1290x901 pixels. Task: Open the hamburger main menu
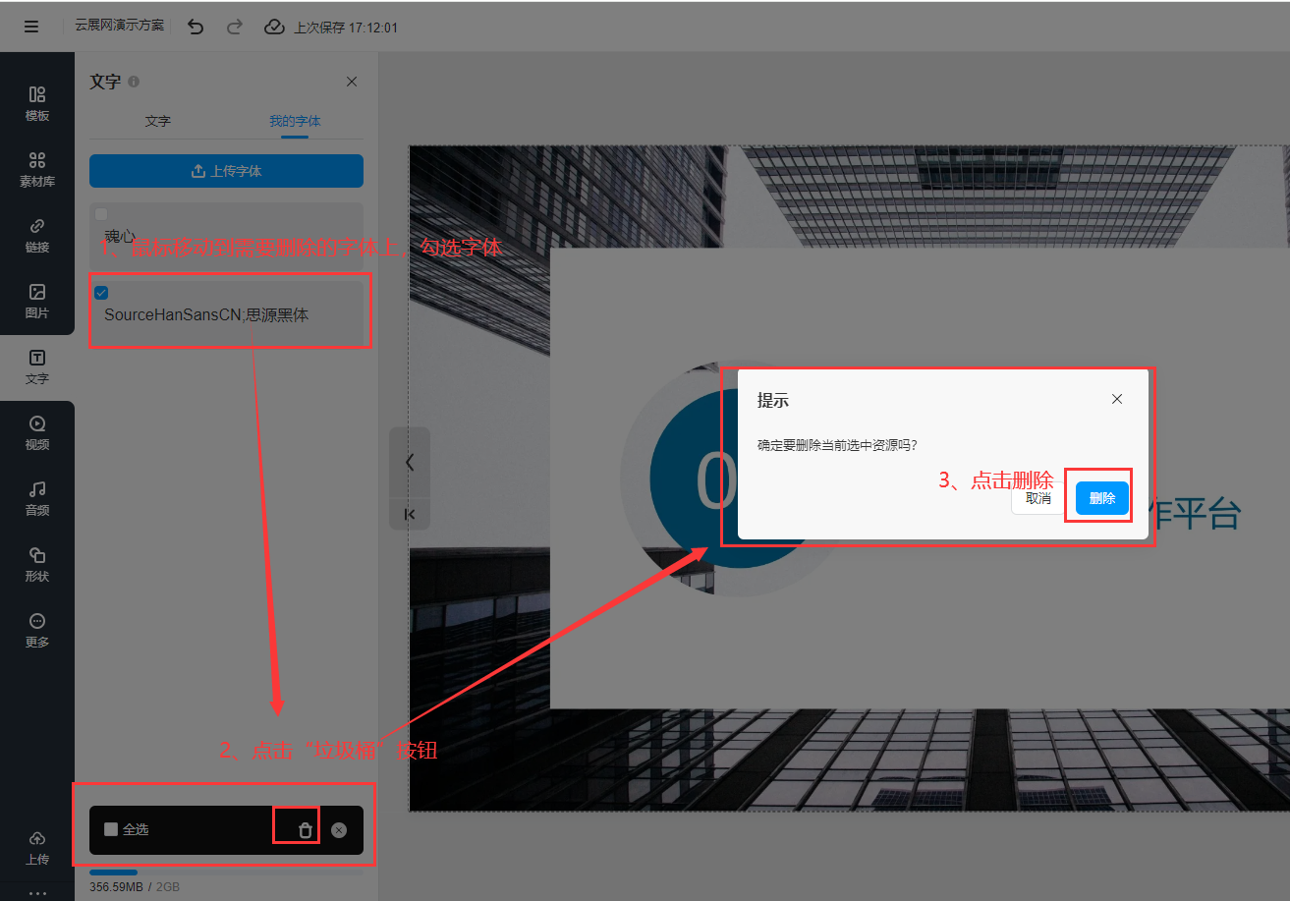coord(31,27)
